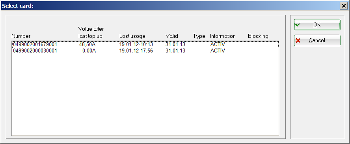Viewport: 350px width, 144px height.
Task: Dismiss the dialog with the Cancel button
Action: click(317, 40)
